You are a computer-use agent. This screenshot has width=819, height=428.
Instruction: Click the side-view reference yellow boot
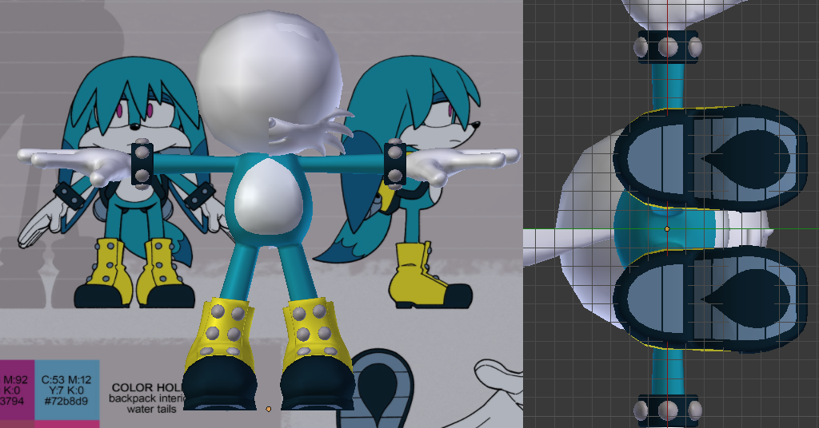429,276
